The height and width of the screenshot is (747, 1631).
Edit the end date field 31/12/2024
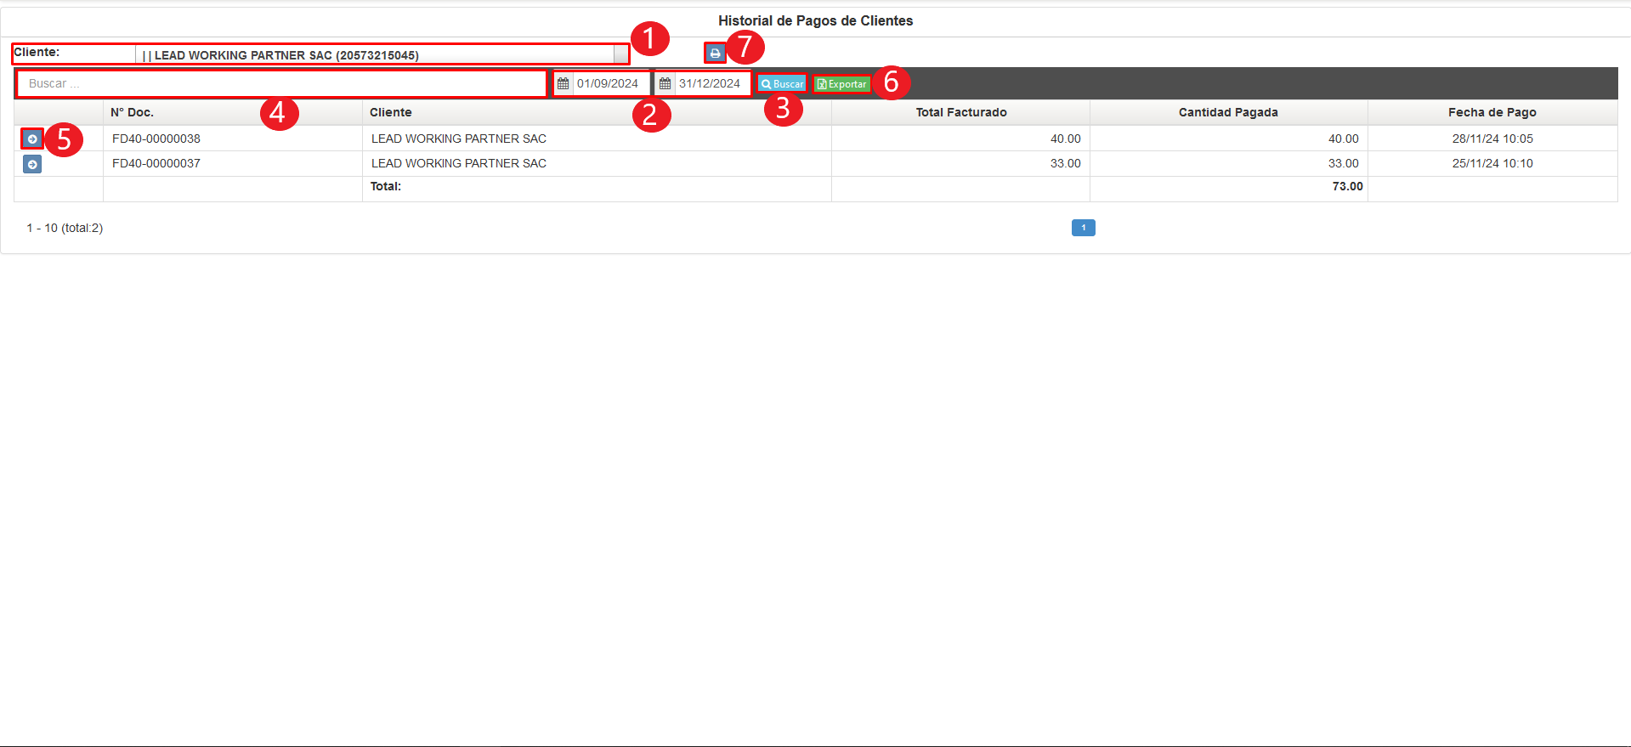point(712,83)
